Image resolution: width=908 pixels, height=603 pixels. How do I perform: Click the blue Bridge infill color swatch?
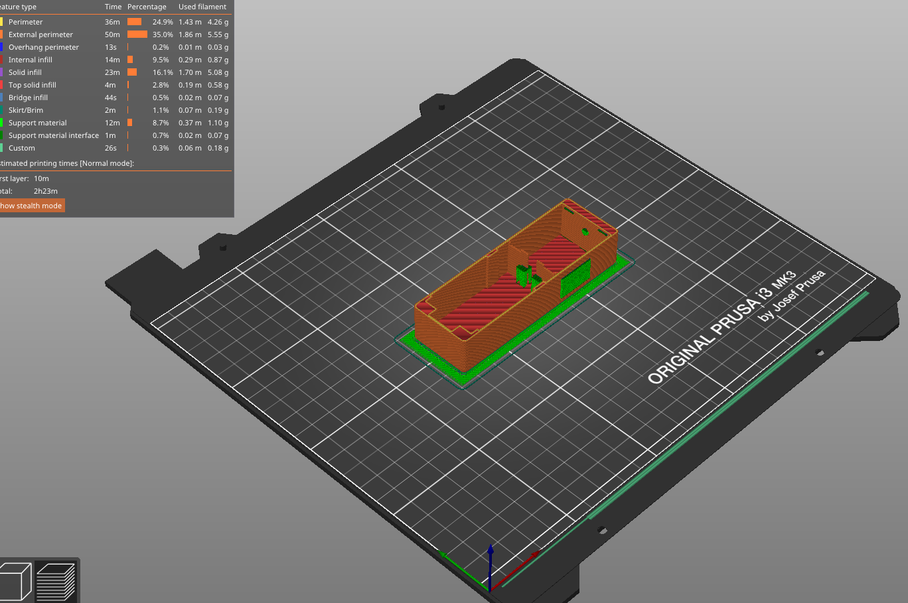(1, 98)
